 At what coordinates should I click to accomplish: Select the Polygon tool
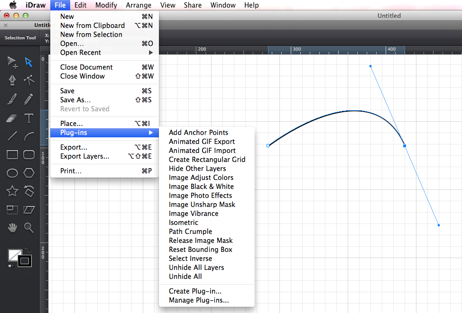tap(28, 173)
